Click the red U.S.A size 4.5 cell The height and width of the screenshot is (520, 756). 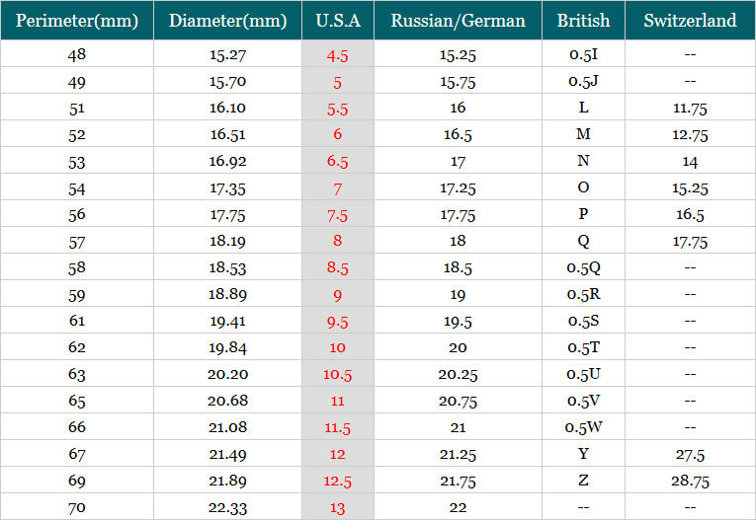tap(338, 55)
